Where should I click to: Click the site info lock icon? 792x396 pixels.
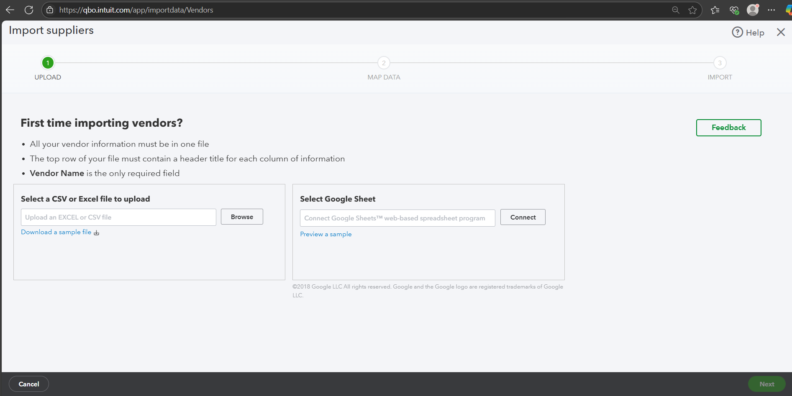(50, 10)
